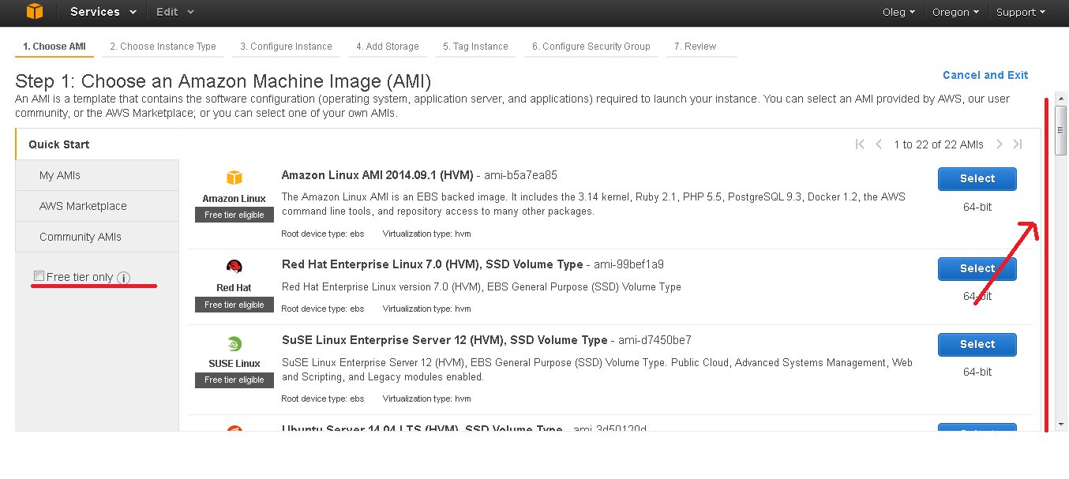The image size is (1069, 479).
Task: Go to step 7. Review
Action: 701,47
